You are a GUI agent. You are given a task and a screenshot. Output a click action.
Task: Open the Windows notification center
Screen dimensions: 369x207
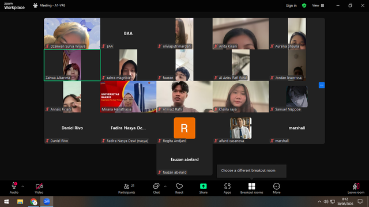(360, 202)
